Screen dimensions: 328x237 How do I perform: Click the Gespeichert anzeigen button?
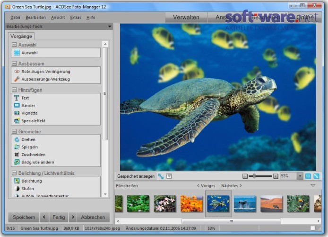point(136,176)
